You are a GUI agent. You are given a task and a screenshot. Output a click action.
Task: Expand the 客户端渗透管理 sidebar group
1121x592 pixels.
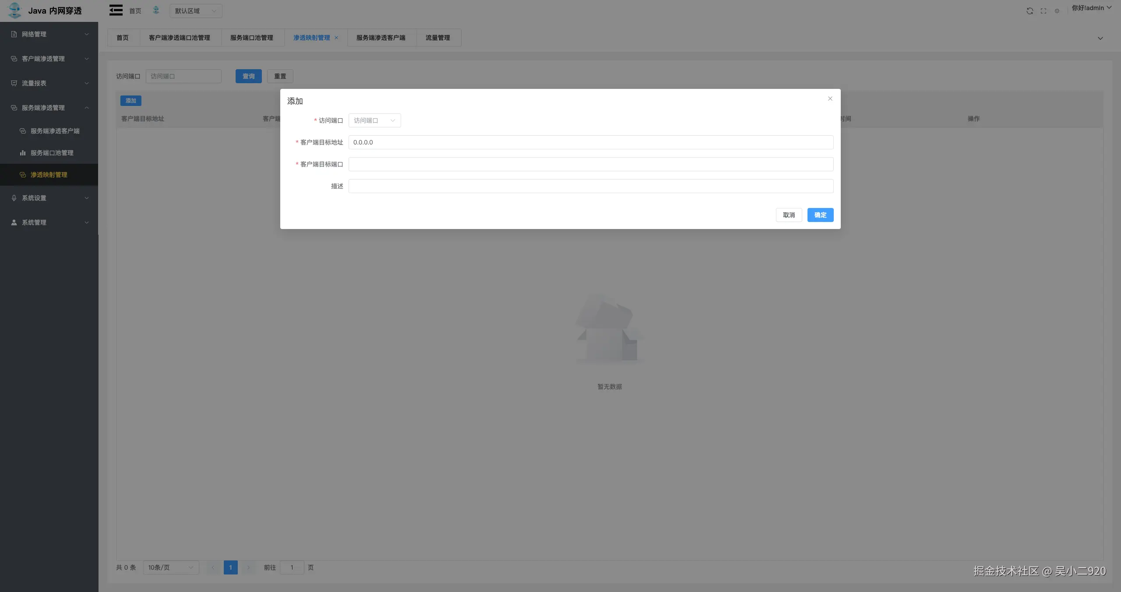pos(87,59)
